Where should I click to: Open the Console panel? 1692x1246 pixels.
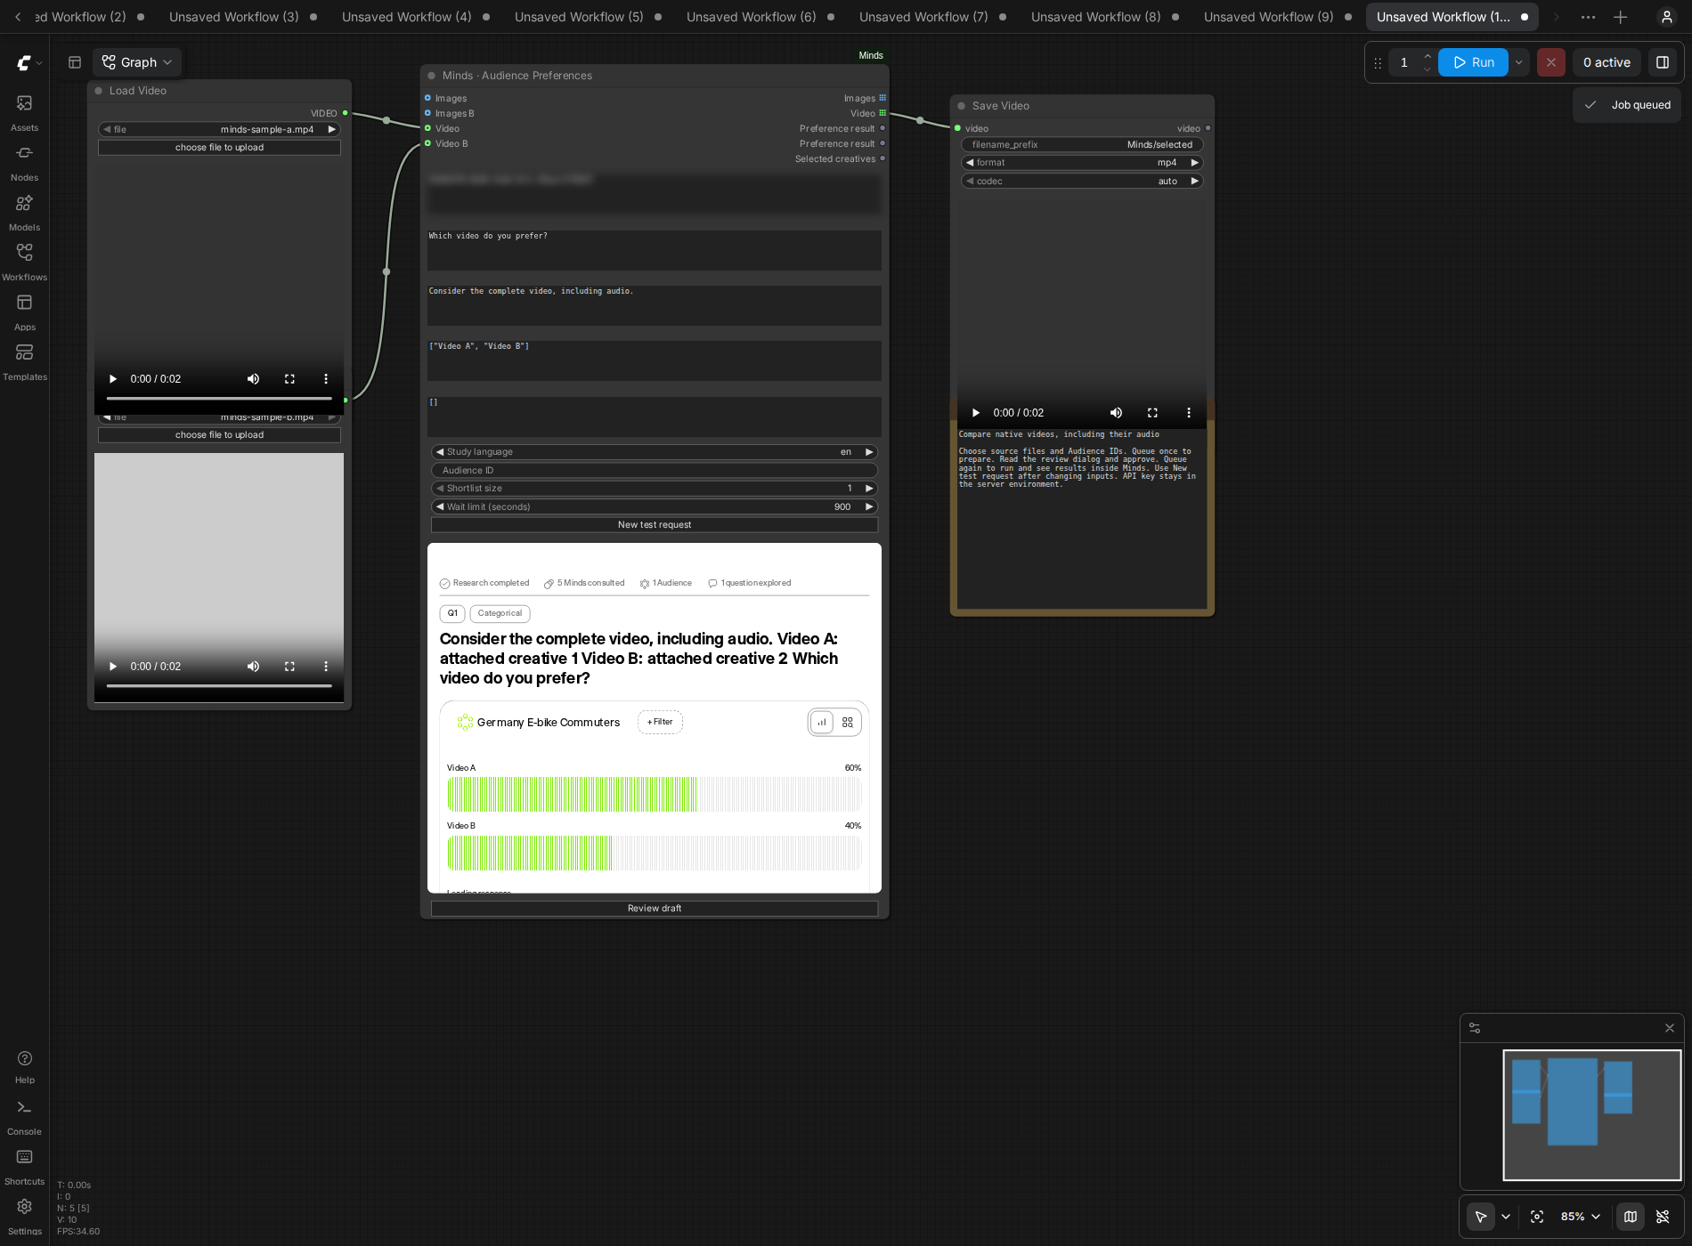pos(24,1117)
